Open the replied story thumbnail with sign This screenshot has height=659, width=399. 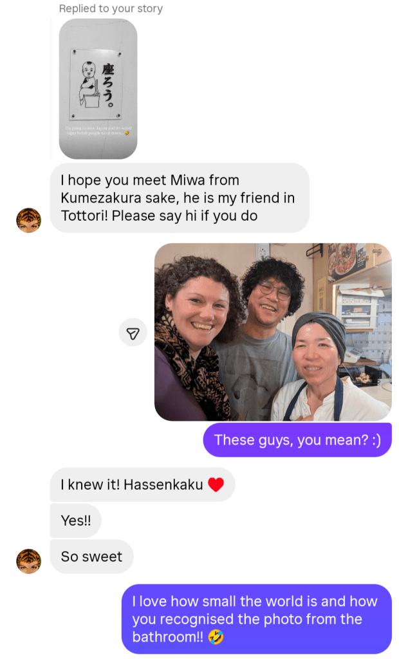98,89
